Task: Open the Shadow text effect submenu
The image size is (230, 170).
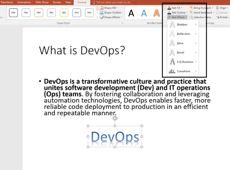Action: pyautogui.click(x=183, y=24)
